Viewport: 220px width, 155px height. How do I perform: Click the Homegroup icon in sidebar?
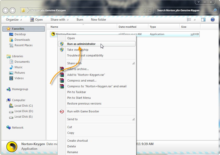tap(9, 89)
